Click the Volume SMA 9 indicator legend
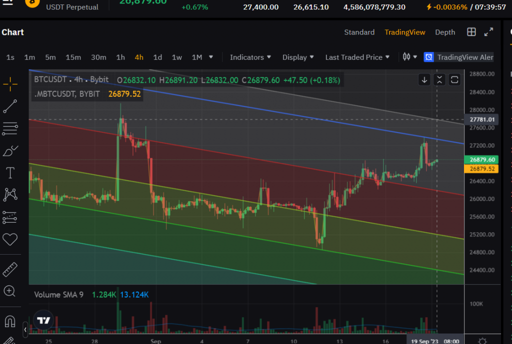Image resolution: width=512 pixels, height=344 pixels. (x=59, y=295)
